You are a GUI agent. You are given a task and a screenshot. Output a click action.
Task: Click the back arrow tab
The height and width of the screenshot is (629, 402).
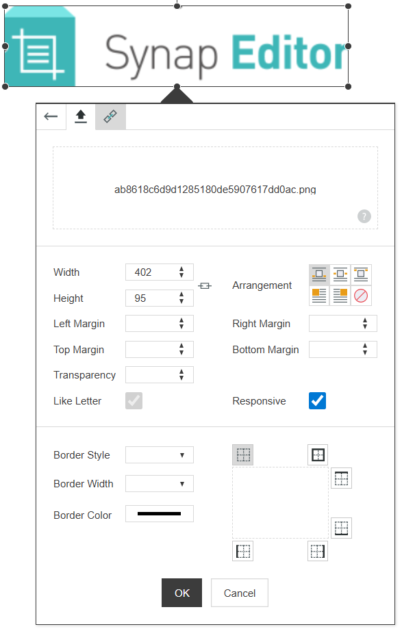51,117
